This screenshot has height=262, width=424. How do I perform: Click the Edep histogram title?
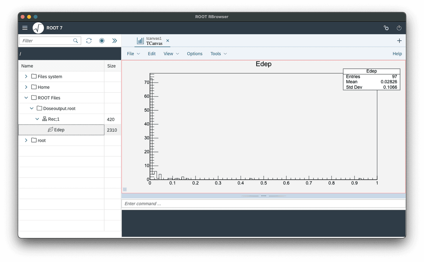click(264, 64)
